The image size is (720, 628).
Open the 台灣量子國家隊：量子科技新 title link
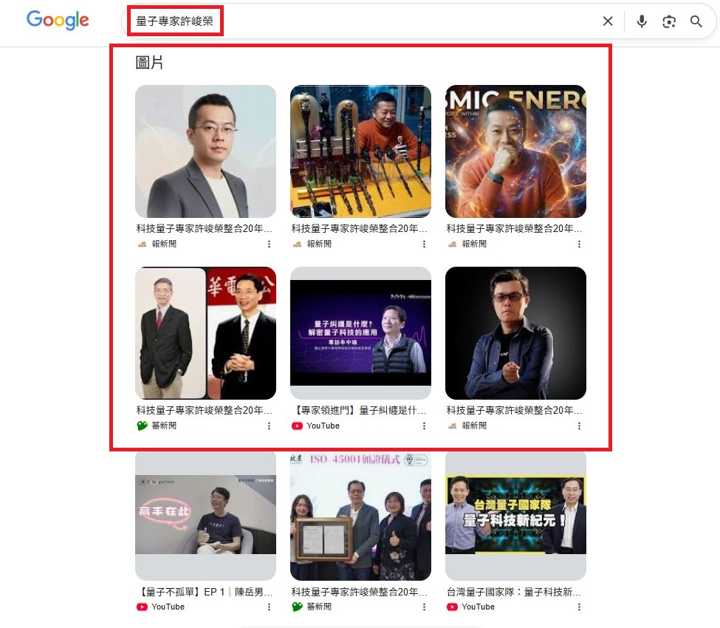tap(515, 592)
